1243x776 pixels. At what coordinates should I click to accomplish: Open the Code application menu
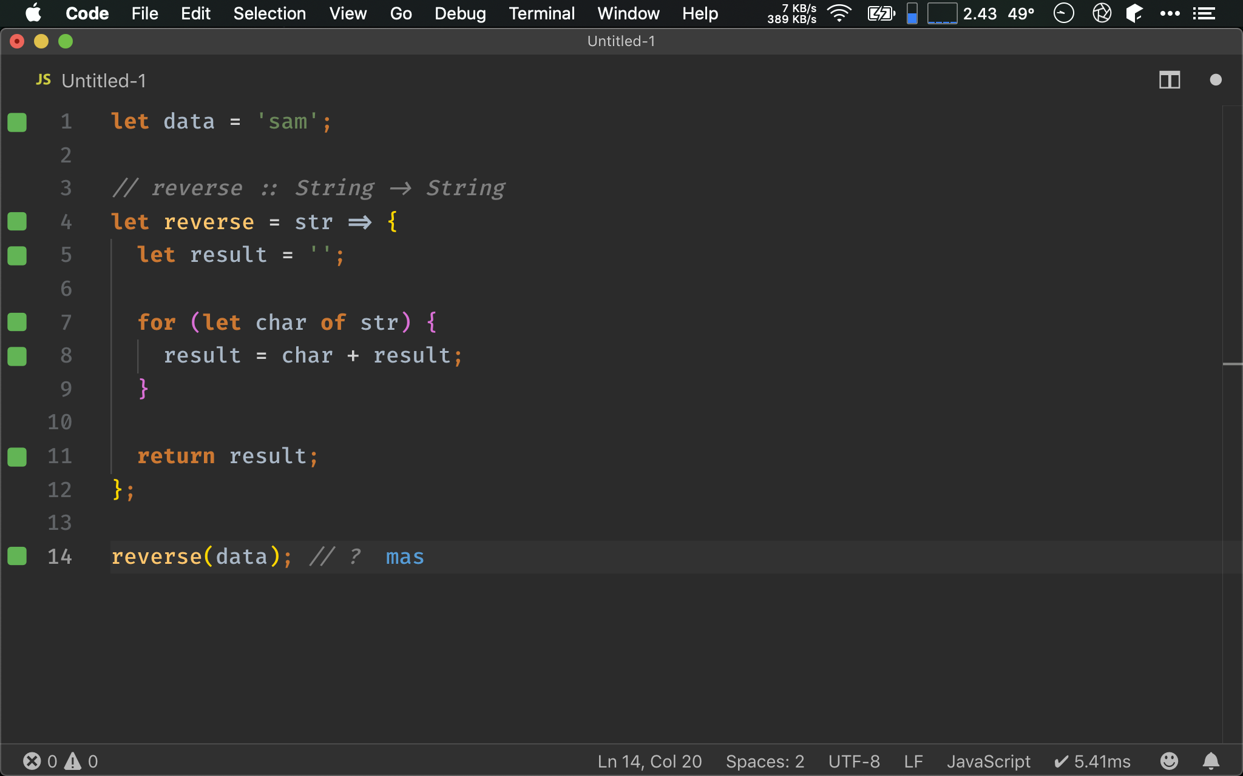point(87,13)
